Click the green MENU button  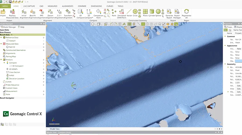click(x=5, y=6)
